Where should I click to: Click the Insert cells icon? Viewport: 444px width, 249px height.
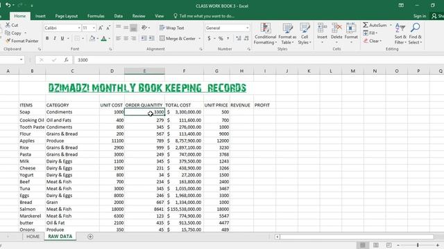[322, 28]
